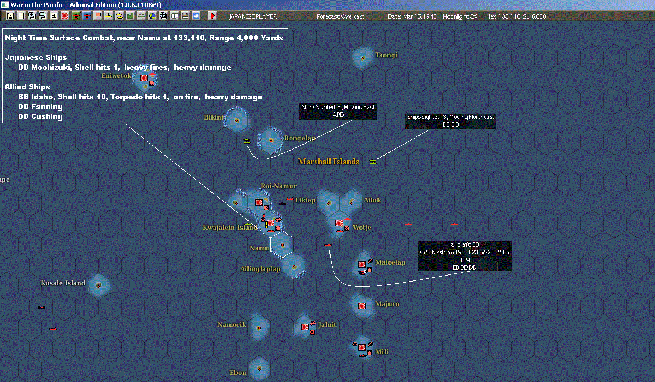Click the Ailuk island hex

click(351, 202)
